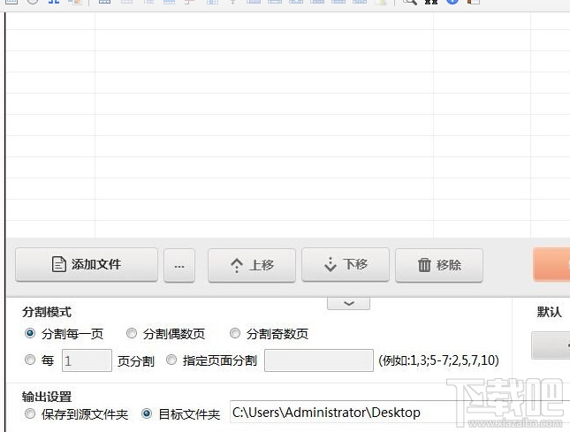Collapse the settings panel with the chevron
Viewport: 570px width, 432px height.
tap(348, 303)
